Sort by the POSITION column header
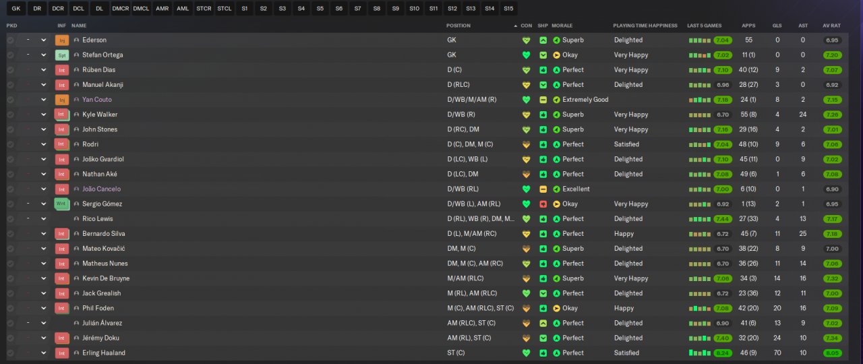Image resolution: width=863 pixels, height=364 pixels. [x=458, y=26]
